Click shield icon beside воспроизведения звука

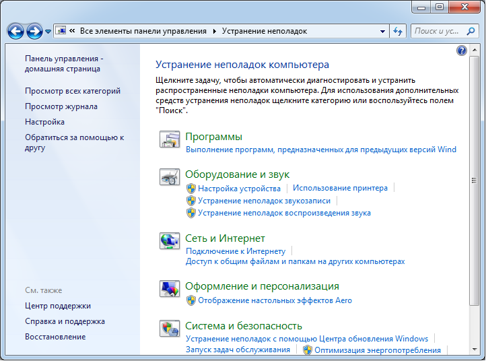pyautogui.click(x=191, y=213)
